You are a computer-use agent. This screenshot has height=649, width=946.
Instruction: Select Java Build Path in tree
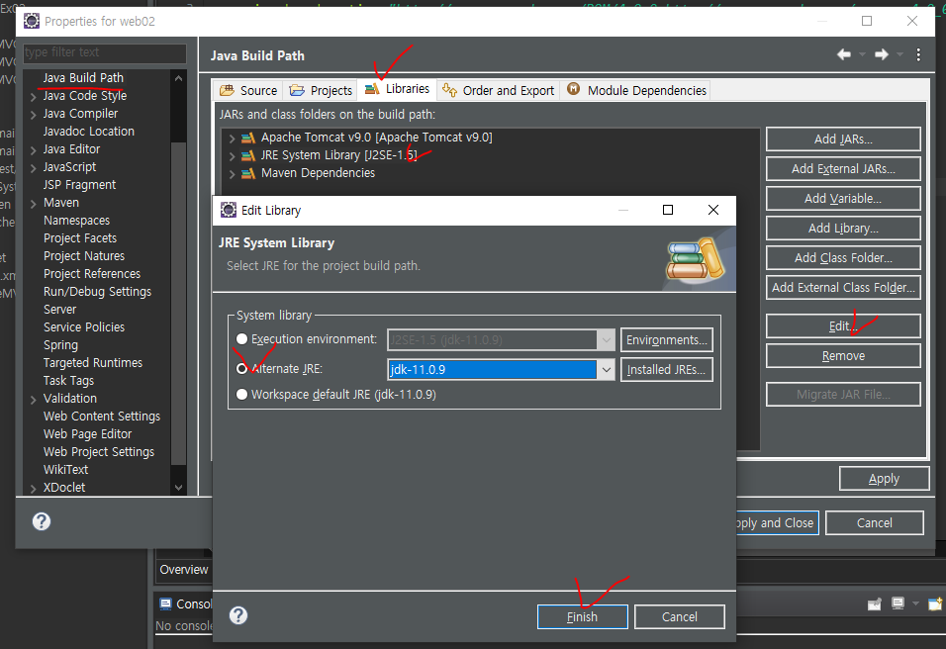pyautogui.click(x=83, y=78)
